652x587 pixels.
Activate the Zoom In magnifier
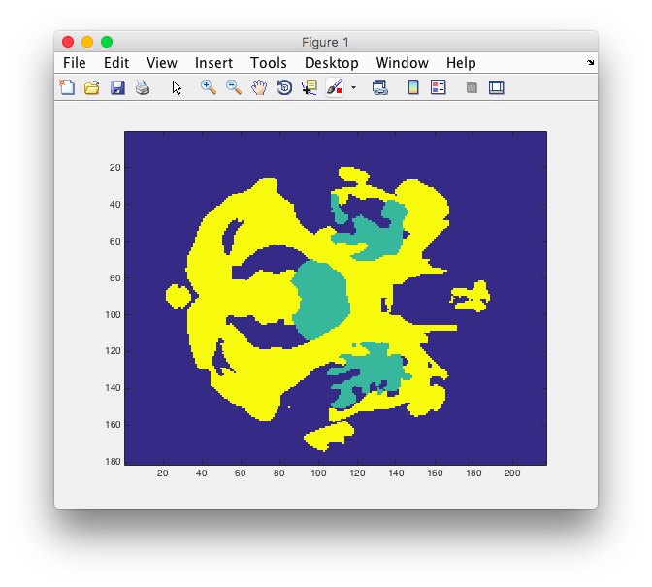pyautogui.click(x=209, y=87)
